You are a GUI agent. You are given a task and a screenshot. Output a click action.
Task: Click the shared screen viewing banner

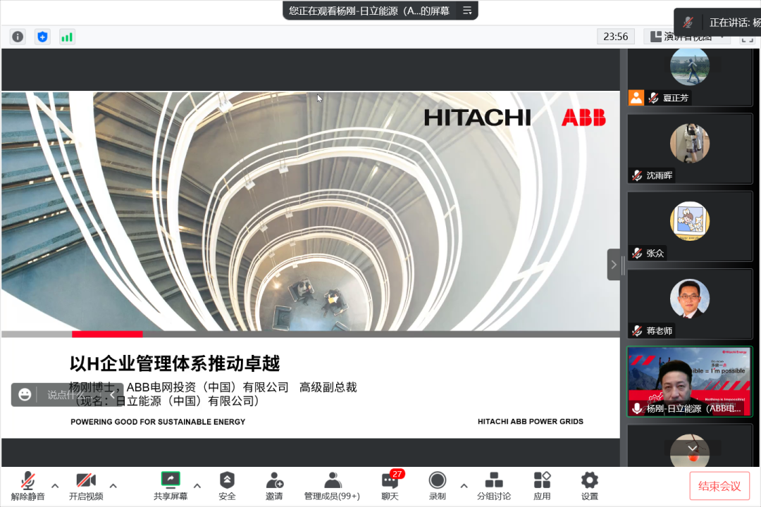point(369,10)
